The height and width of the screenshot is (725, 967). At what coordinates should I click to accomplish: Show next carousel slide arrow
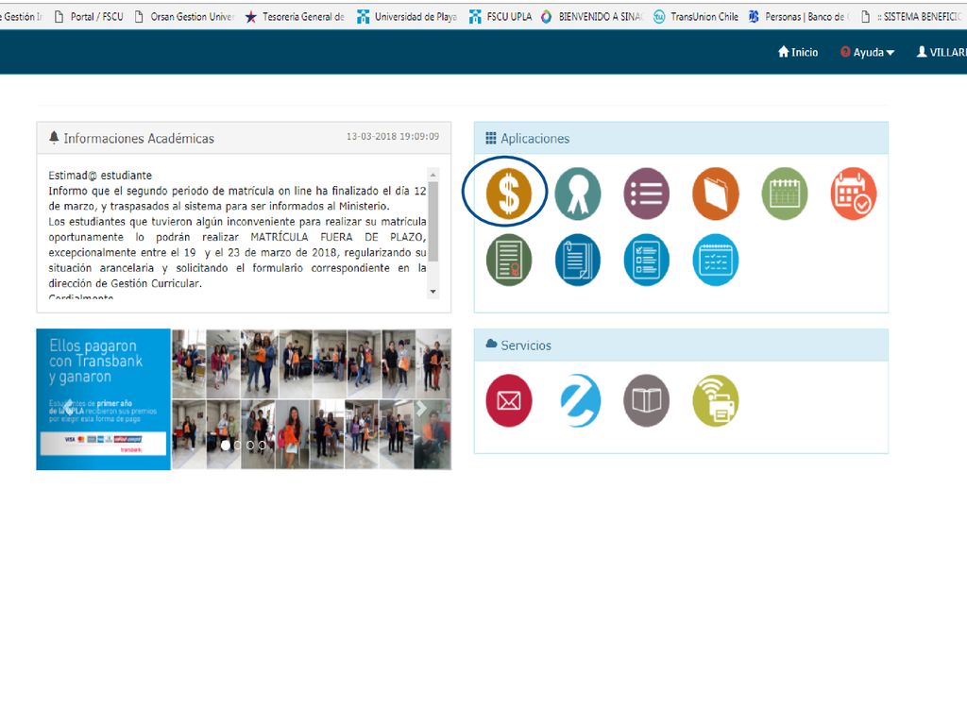point(421,408)
